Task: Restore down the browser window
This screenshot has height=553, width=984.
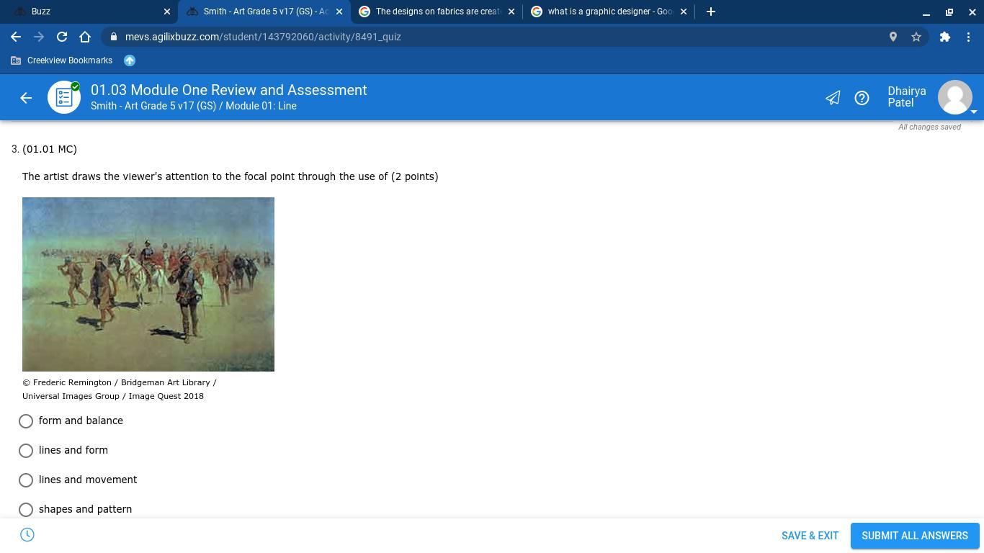Action: (949, 12)
